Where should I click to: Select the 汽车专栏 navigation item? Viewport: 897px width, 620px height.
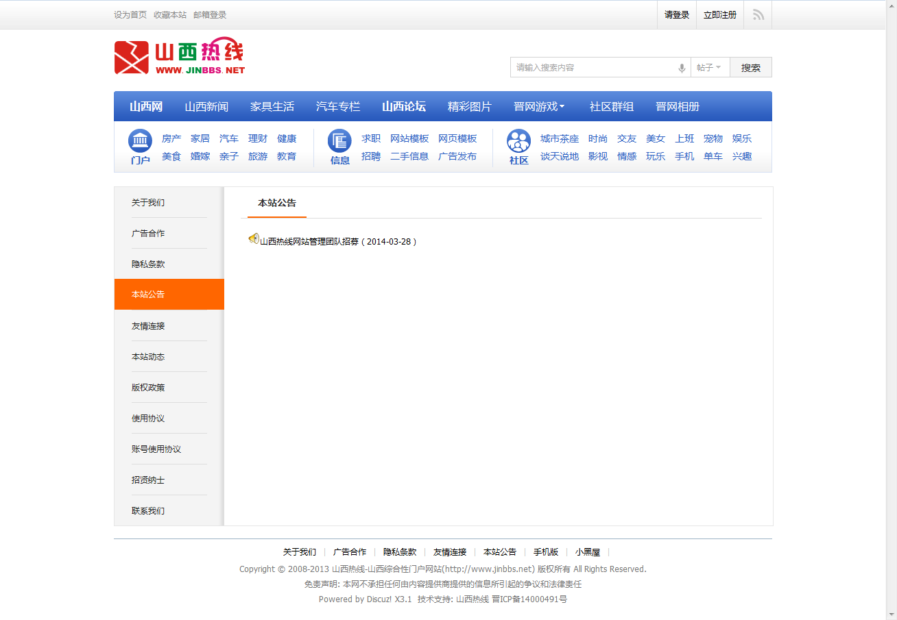coord(339,106)
